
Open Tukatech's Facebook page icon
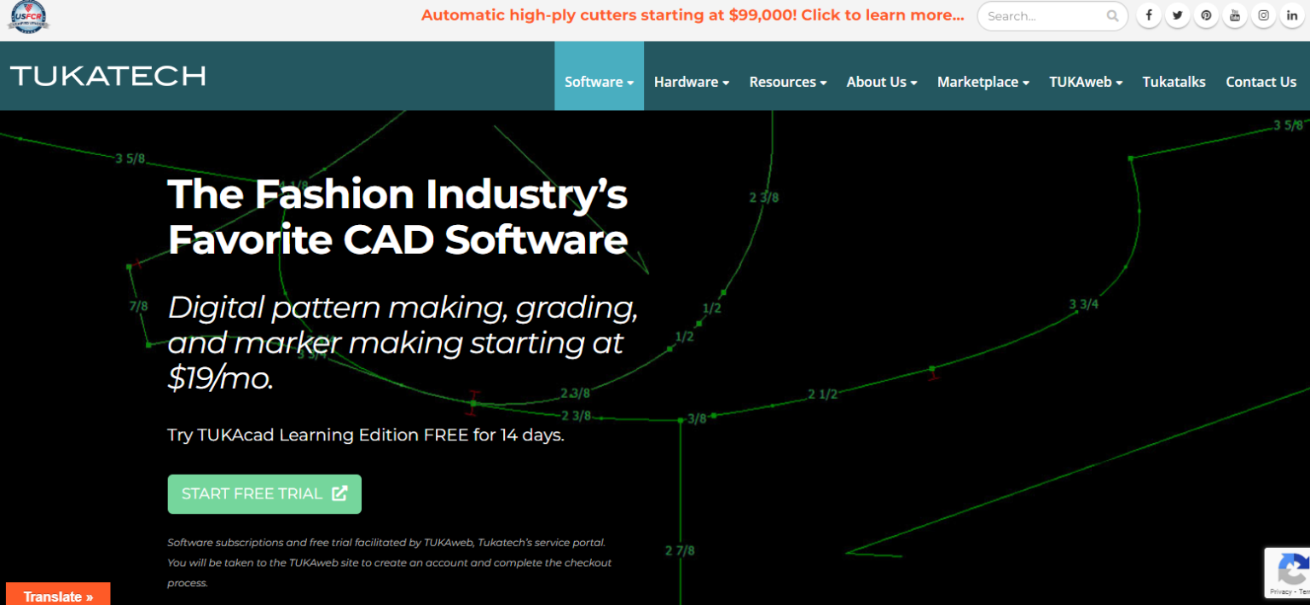point(1149,15)
